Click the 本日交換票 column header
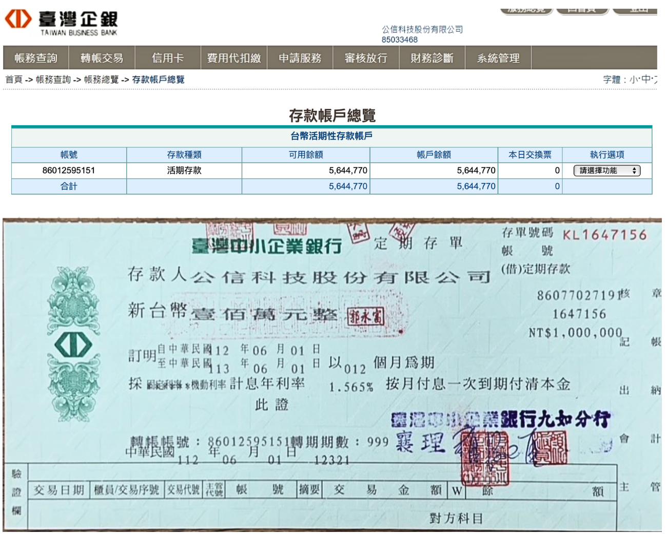The image size is (667, 534). point(530,155)
